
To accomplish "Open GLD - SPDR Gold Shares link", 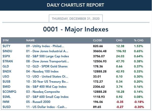I will pos(47,66).
